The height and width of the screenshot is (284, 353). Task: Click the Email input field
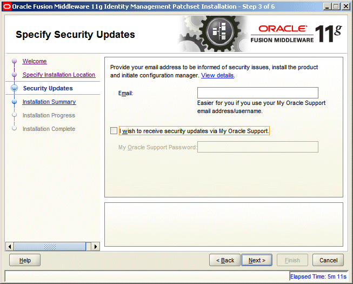(257, 93)
